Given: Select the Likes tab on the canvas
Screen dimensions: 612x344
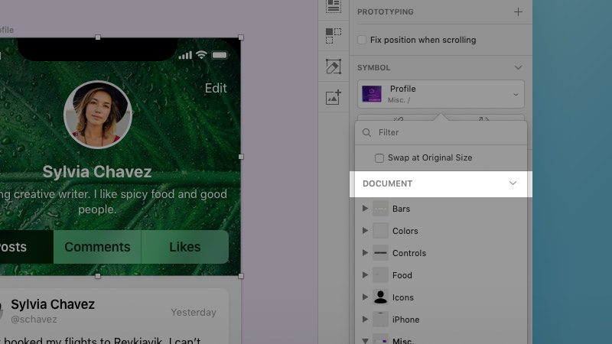Looking at the screenshot, I should click(x=185, y=247).
